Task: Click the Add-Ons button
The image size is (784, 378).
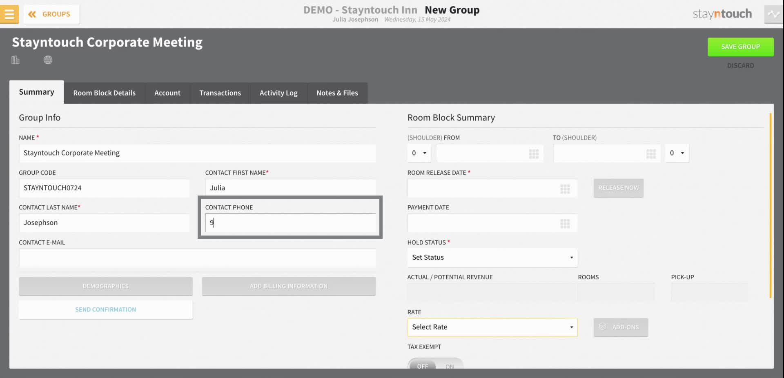Action: pos(621,327)
